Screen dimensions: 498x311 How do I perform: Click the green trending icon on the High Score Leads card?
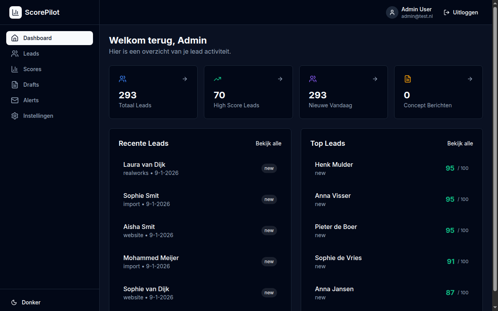tap(217, 79)
